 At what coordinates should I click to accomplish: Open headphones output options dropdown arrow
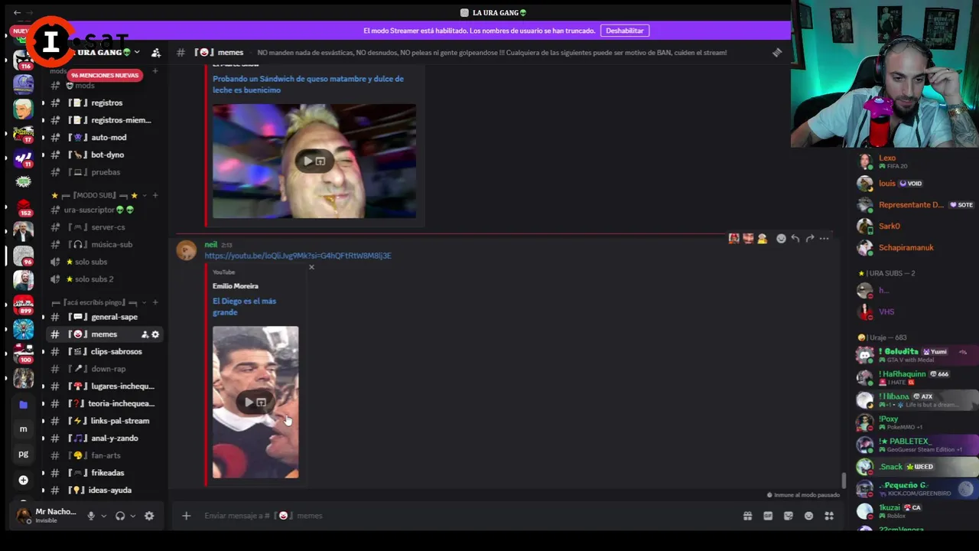pyautogui.click(x=133, y=516)
